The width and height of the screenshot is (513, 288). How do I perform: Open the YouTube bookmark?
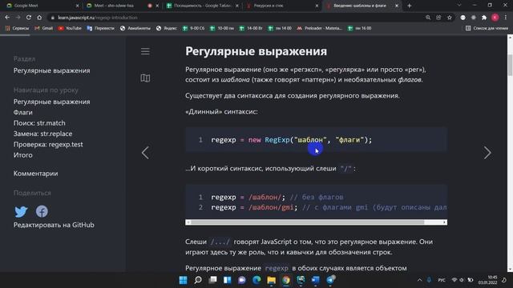70,29
